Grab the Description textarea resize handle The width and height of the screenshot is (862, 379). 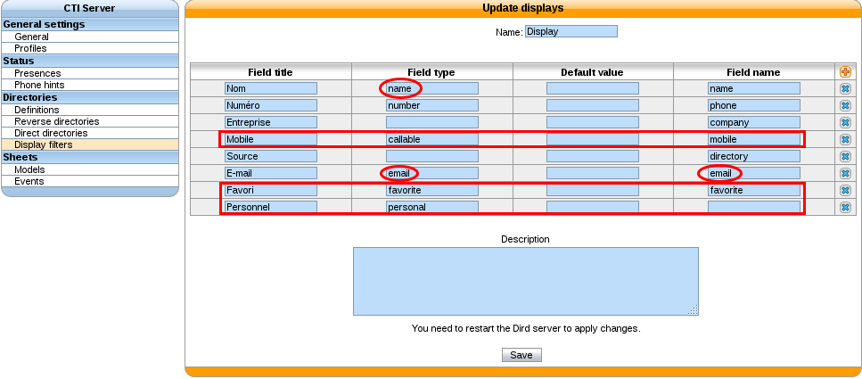pos(694,310)
